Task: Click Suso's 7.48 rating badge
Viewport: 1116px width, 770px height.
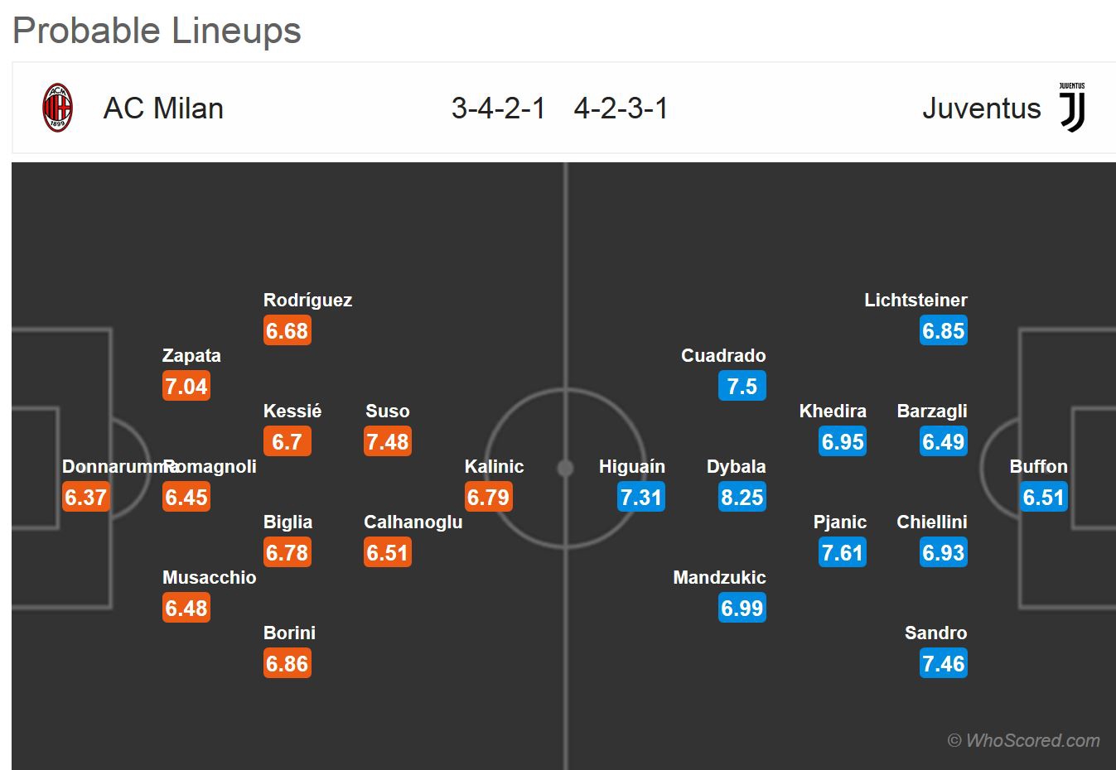Action: point(388,441)
